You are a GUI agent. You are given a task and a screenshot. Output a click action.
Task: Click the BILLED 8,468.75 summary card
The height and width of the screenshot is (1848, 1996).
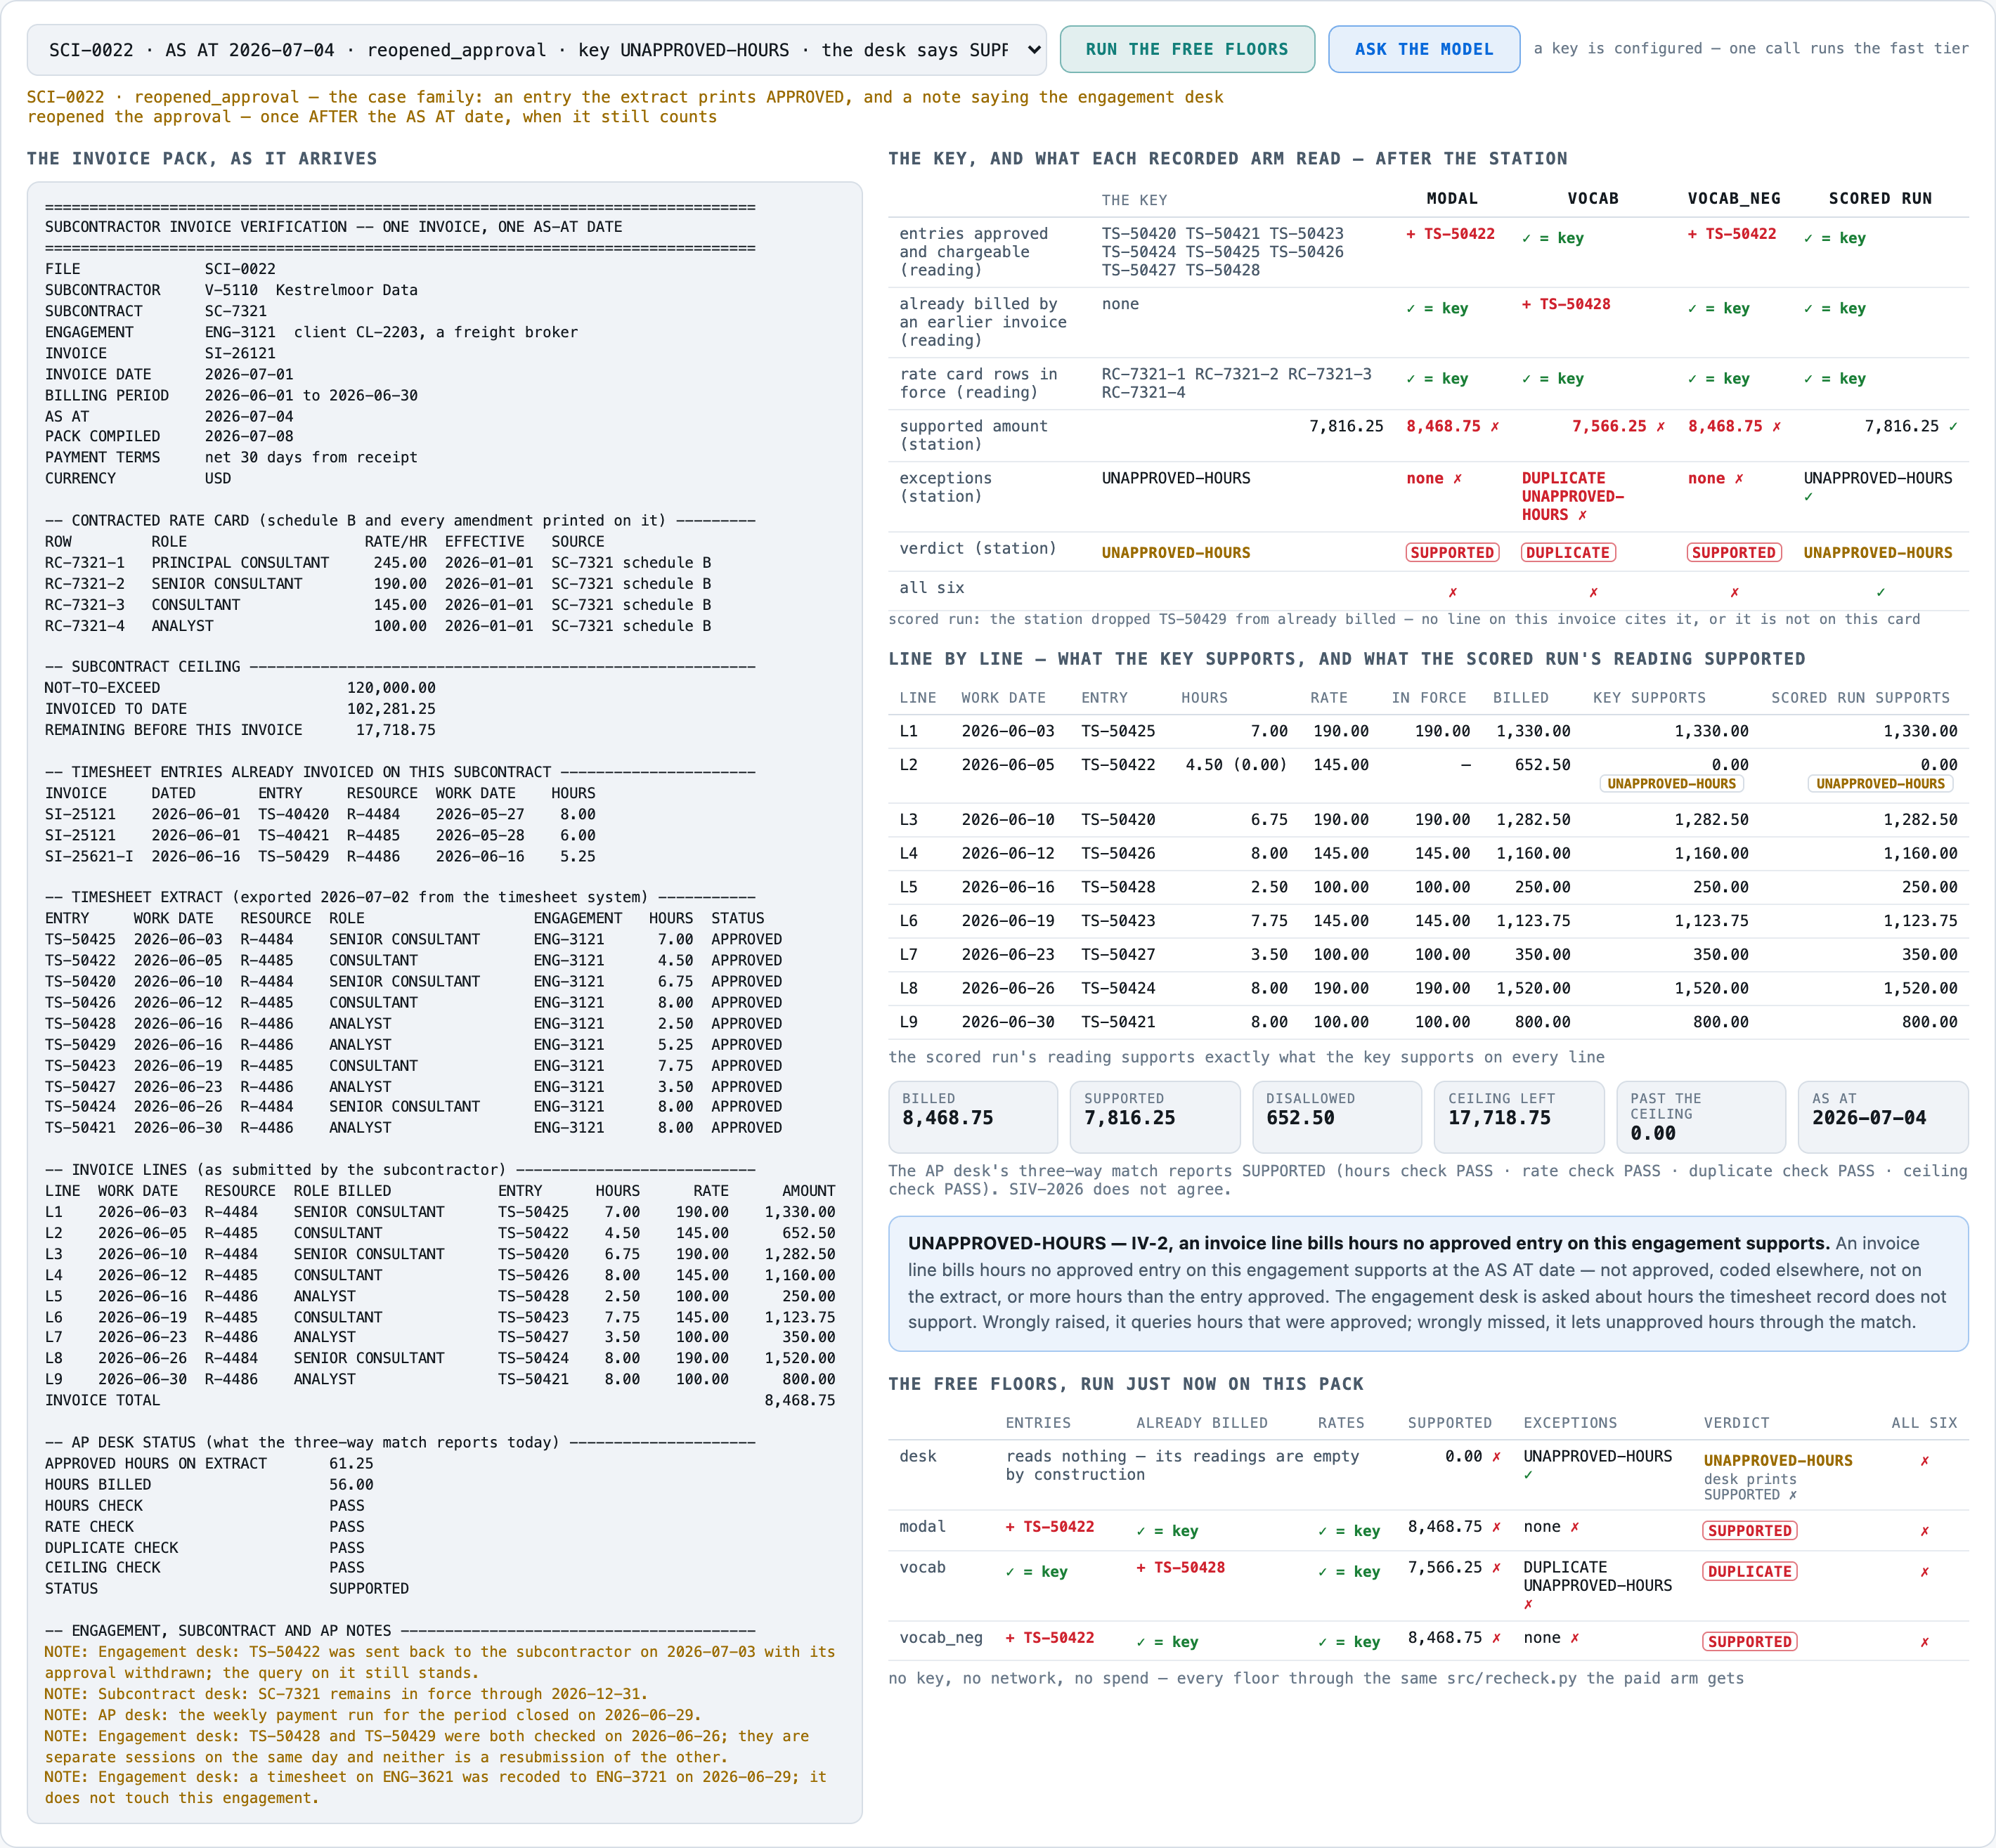[x=973, y=1116]
